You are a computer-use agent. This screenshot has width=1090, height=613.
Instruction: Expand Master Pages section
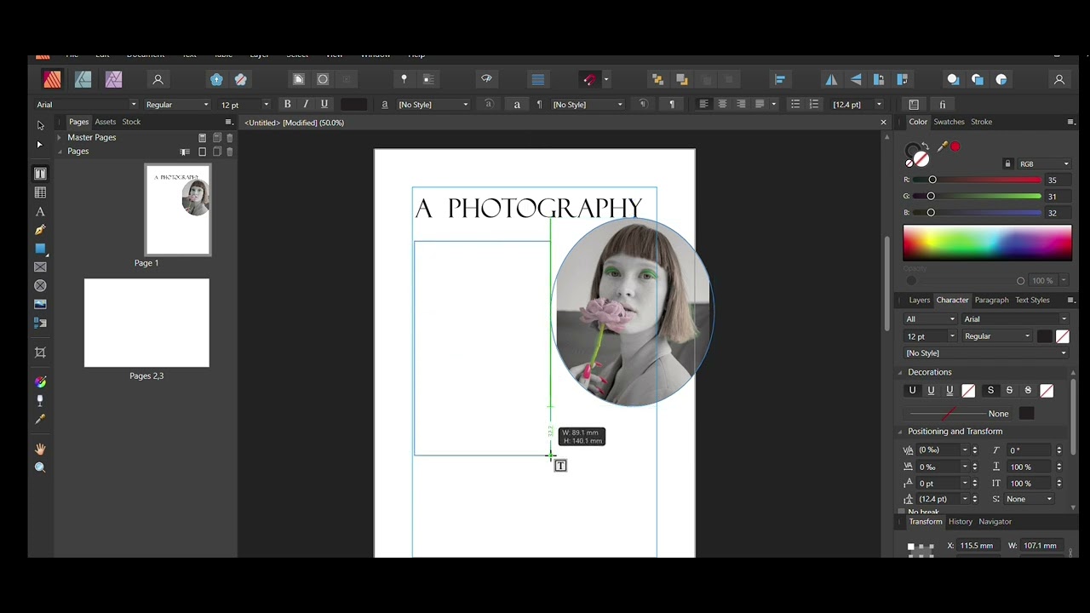pyautogui.click(x=59, y=137)
